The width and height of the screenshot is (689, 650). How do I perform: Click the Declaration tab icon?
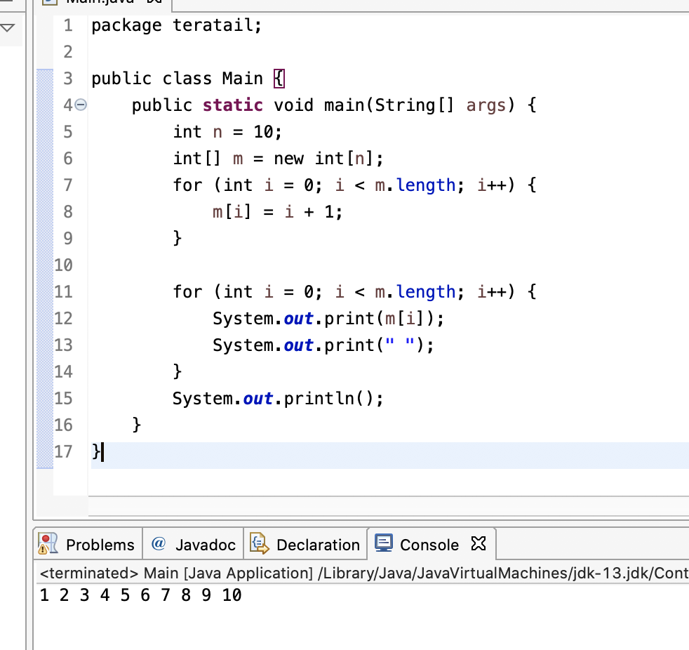coord(260,543)
